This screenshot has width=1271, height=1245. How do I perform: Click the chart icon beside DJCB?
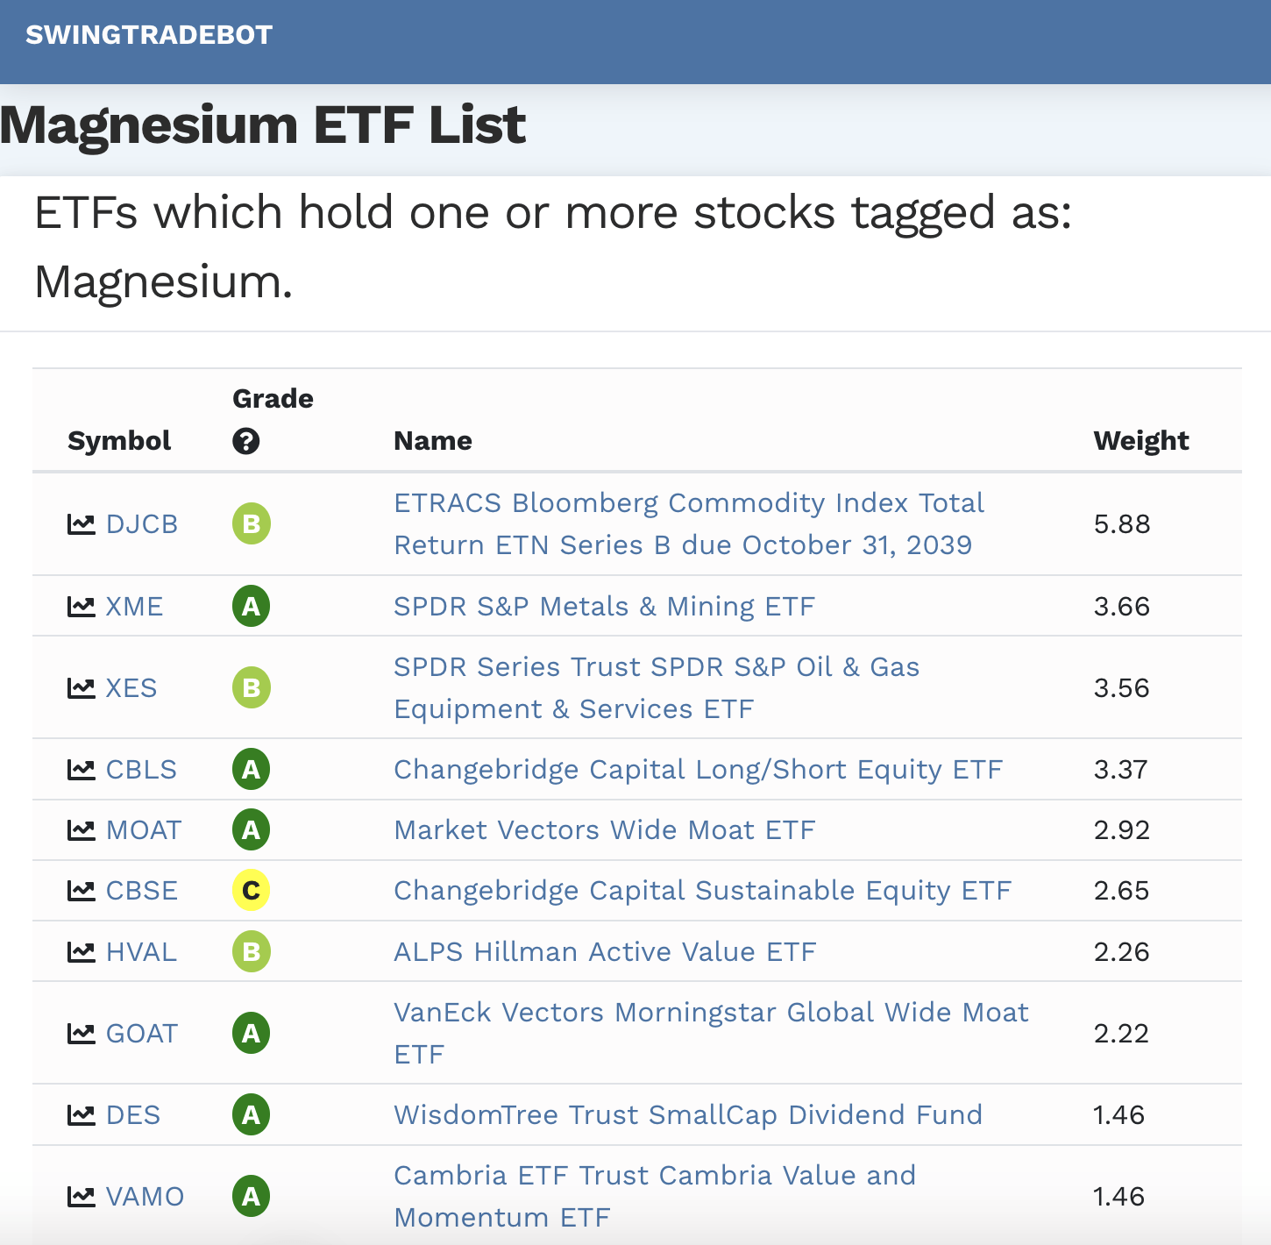tap(82, 524)
